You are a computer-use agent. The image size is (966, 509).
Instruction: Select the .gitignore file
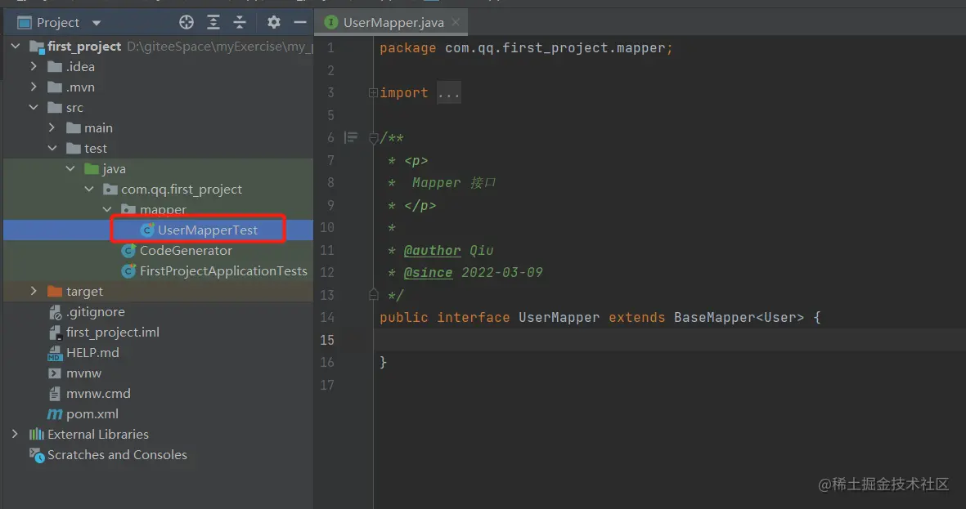95,312
